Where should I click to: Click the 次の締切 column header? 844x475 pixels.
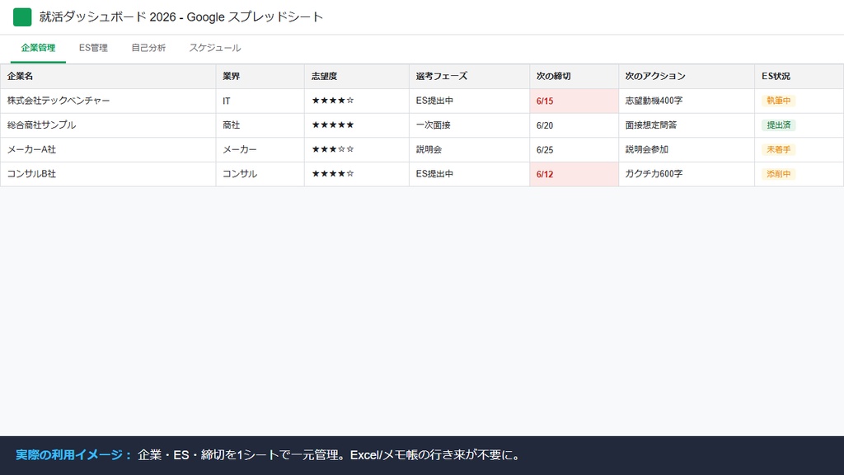(574, 77)
